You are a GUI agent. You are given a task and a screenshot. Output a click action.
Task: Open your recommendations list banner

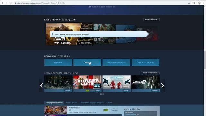pyautogui.click(x=99, y=34)
